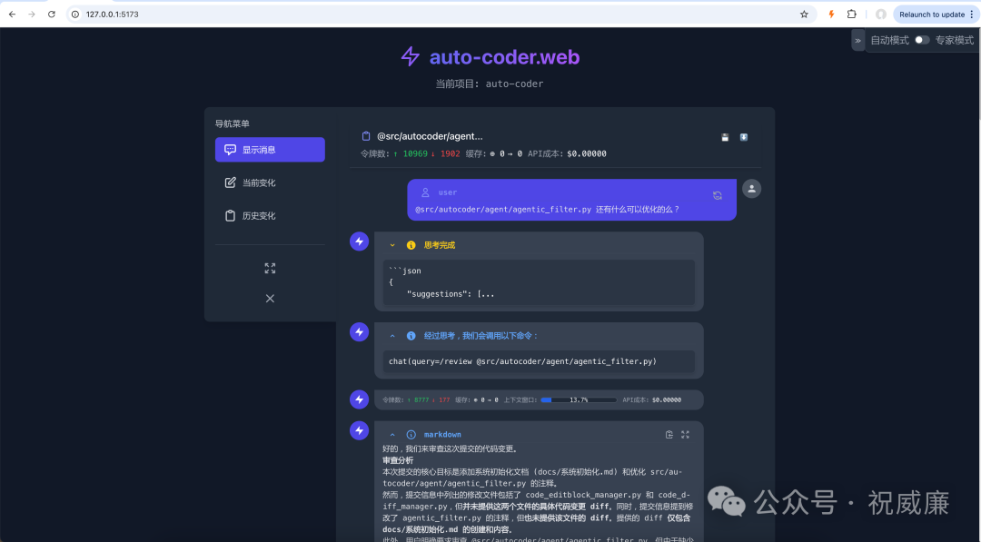The image size is (981, 542).
Task: Open browser profile avatar
Action: (x=881, y=15)
